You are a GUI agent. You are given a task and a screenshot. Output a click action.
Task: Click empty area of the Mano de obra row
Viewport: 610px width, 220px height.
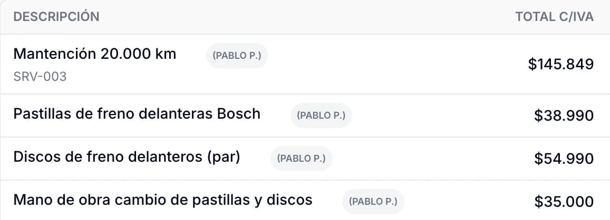tap(467, 202)
